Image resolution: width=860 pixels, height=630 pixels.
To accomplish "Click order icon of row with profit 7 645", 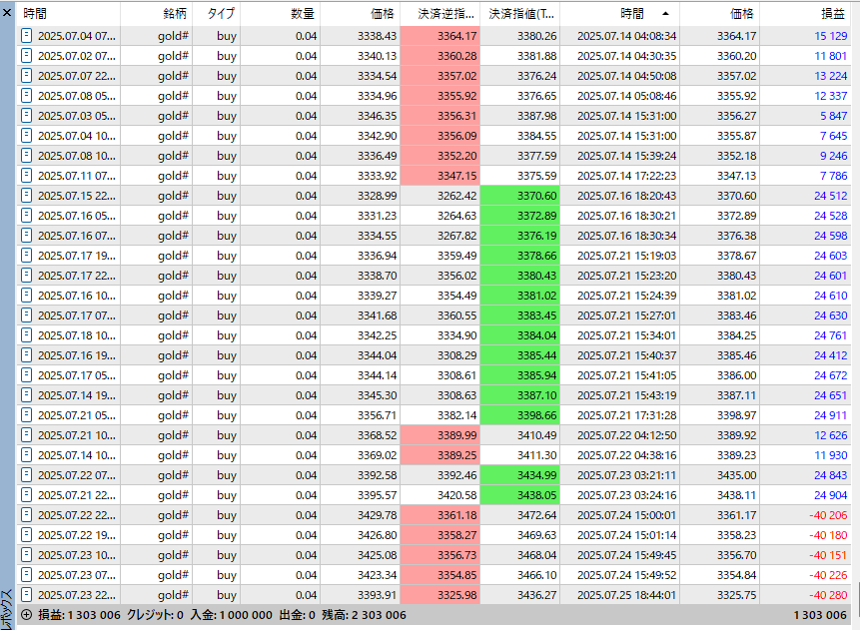I will [26, 136].
